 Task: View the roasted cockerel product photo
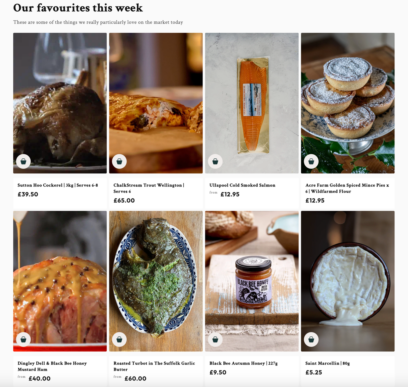[x=60, y=103]
